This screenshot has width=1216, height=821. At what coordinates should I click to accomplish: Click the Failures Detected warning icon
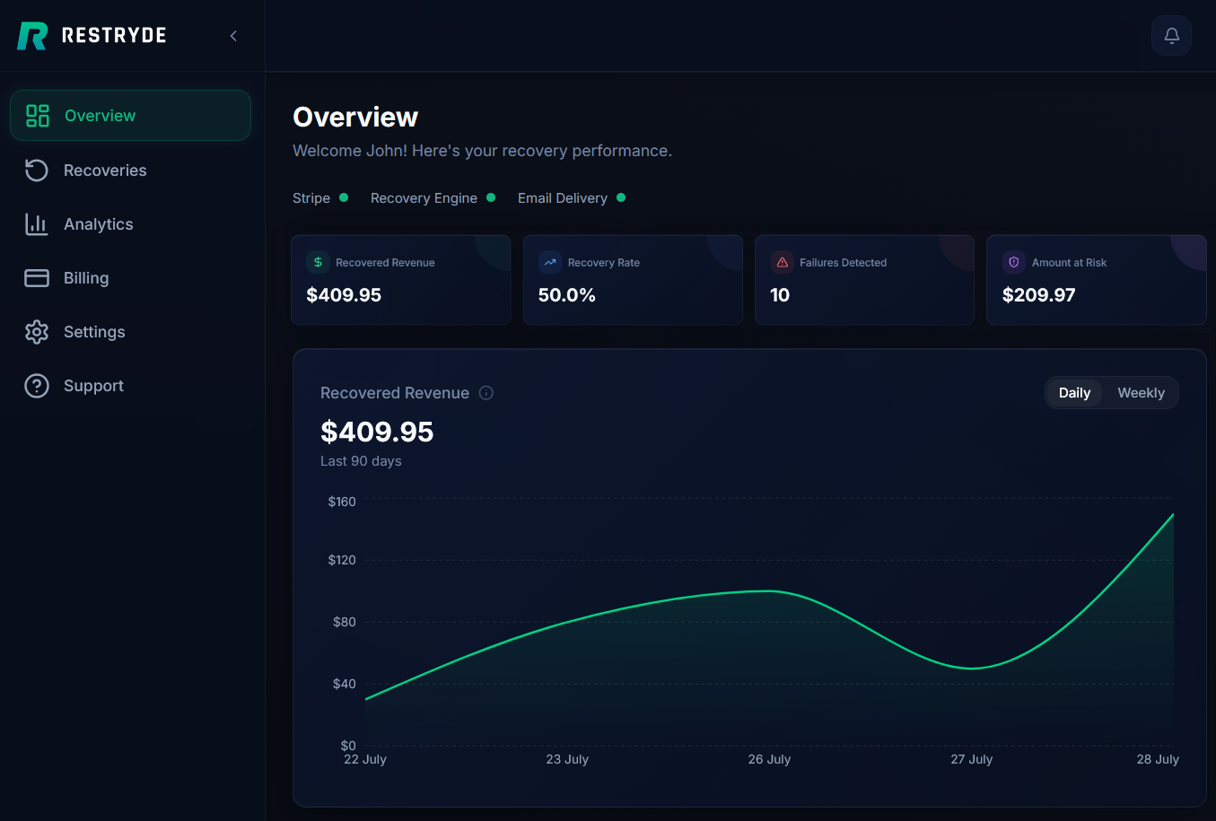point(783,262)
